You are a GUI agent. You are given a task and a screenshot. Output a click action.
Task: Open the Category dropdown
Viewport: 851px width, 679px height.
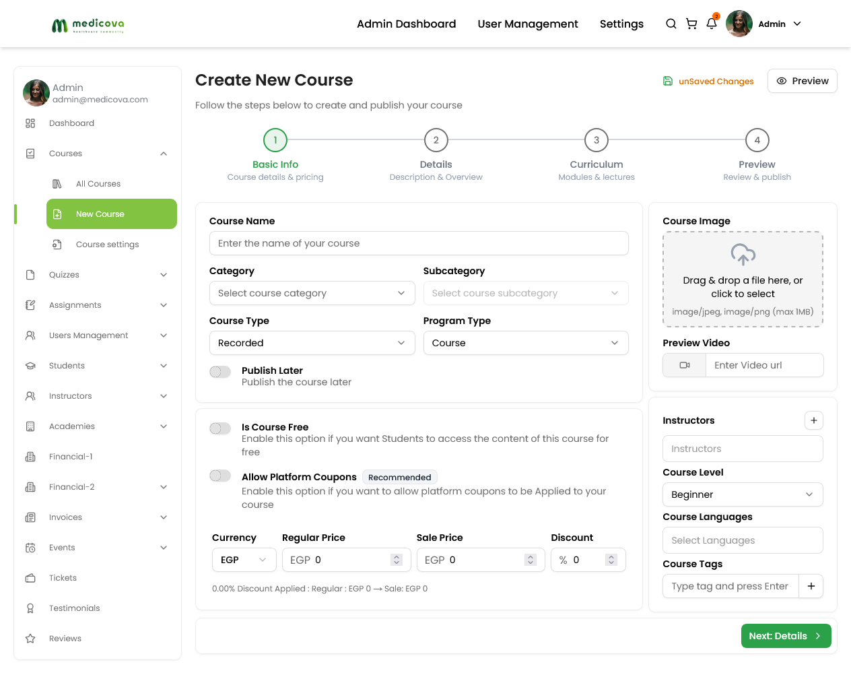[312, 293]
